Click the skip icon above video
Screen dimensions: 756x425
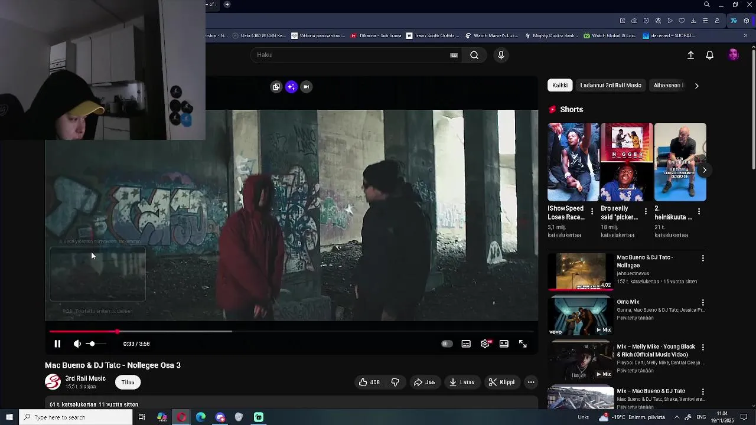tap(306, 87)
